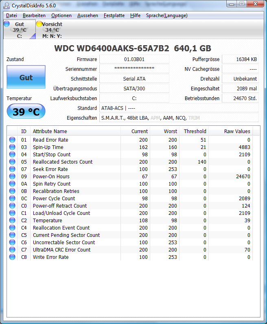Image resolution: width=267 pixels, height=324 pixels.
Task: Click the status orb for Reallocation Event Count
Action: click(12, 228)
